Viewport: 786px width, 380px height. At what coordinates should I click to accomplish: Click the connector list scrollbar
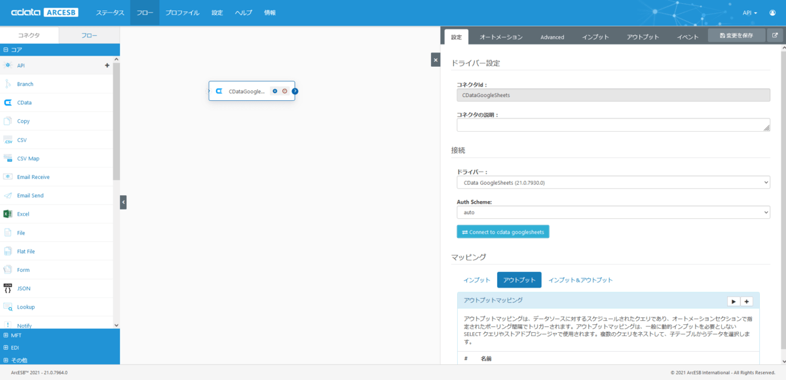117,121
